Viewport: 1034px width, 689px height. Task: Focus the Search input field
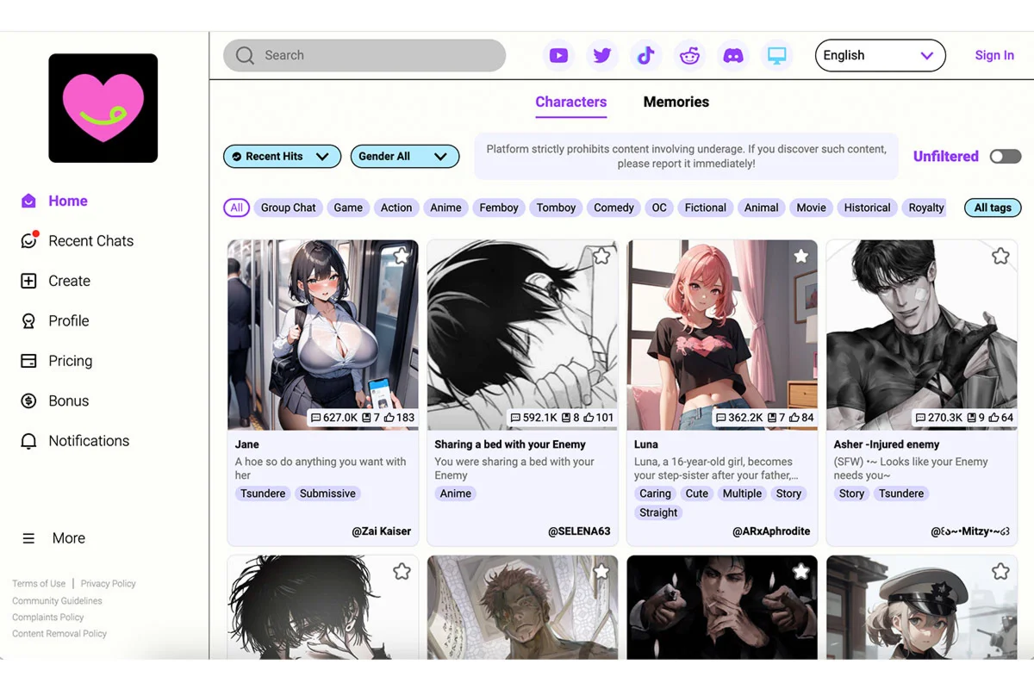364,55
